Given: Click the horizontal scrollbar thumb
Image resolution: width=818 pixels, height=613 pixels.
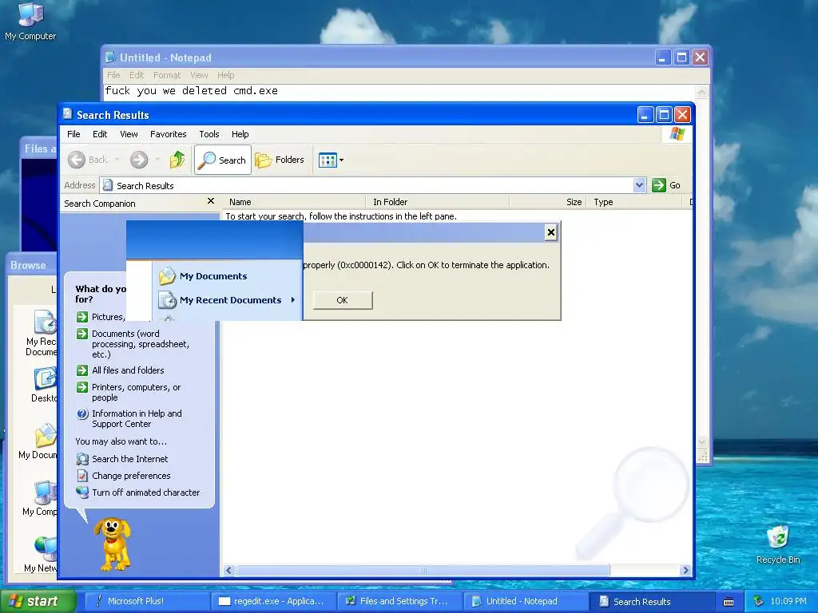Looking at the screenshot, I should [423, 570].
